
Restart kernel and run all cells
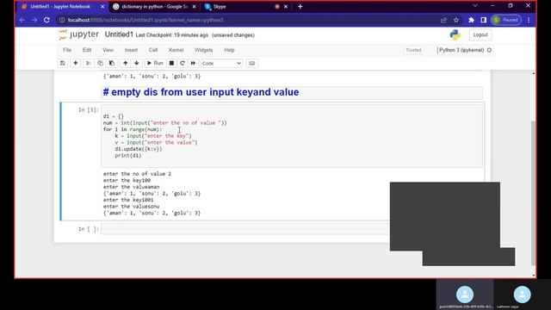(193, 63)
